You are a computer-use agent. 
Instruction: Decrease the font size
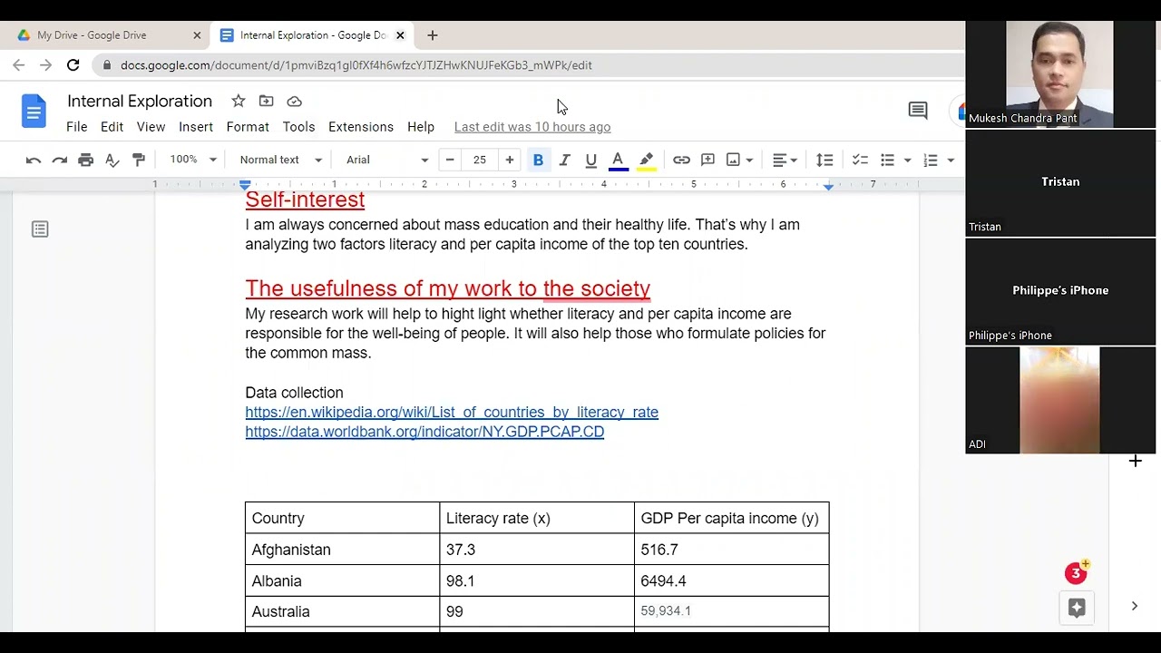click(450, 160)
